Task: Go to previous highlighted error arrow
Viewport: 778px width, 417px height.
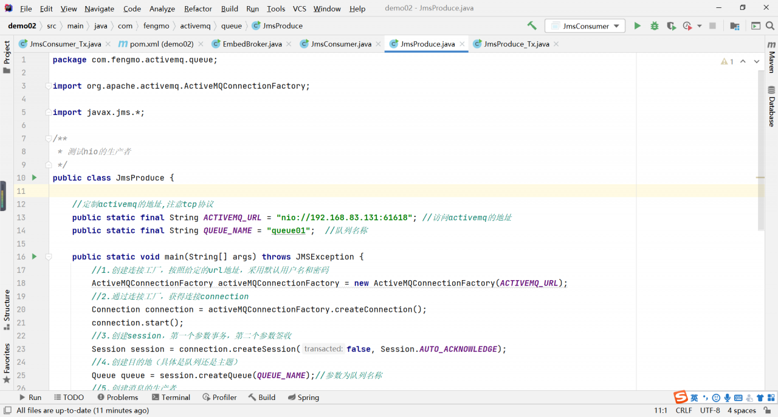Action: point(743,61)
